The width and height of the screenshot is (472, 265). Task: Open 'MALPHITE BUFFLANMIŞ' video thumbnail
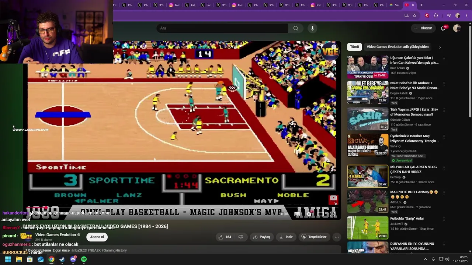[x=368, y=201]
